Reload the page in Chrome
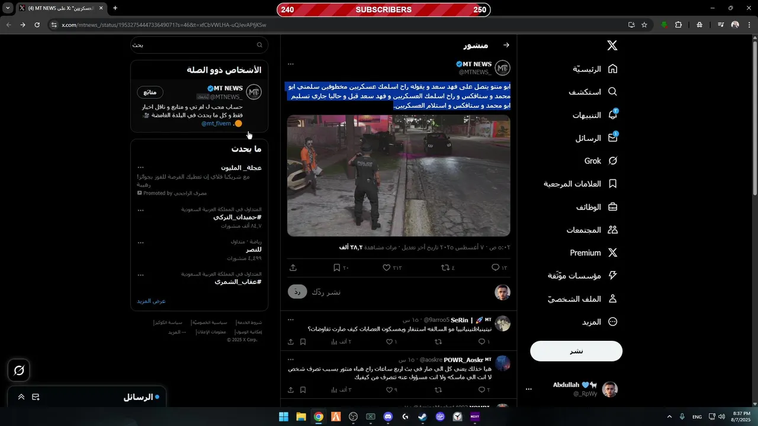Screen dimensions: 758x426 tap(37, 25)
